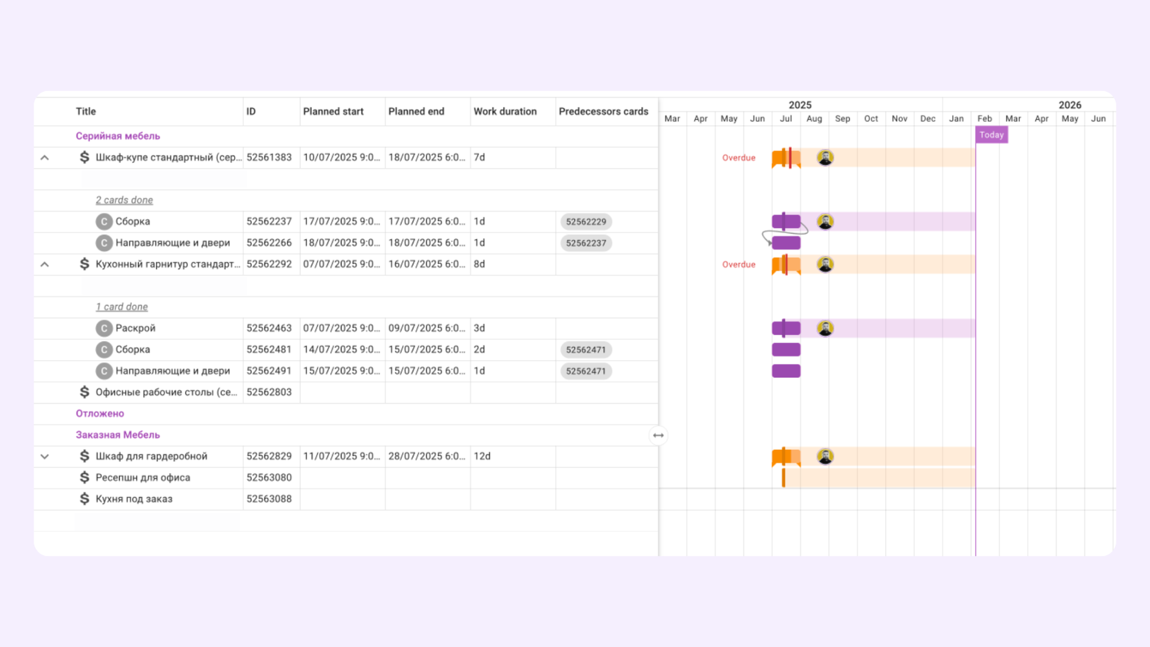Image resolution: width=1150 pixels, height=647 pixels.
Task: Click assignee avatar on Шкаф для гардеробной bar
Action: pos(825,457)
